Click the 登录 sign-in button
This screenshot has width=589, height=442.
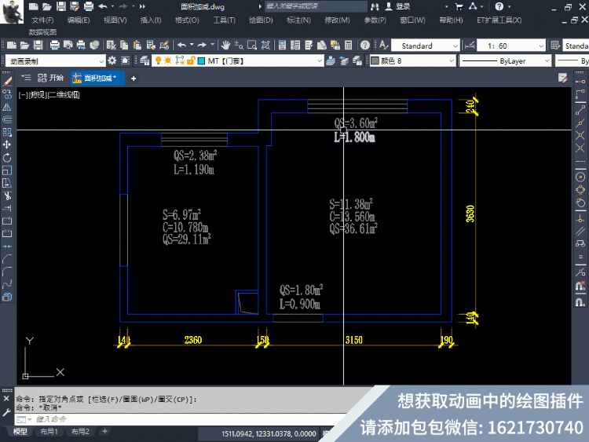click(398, 6)
